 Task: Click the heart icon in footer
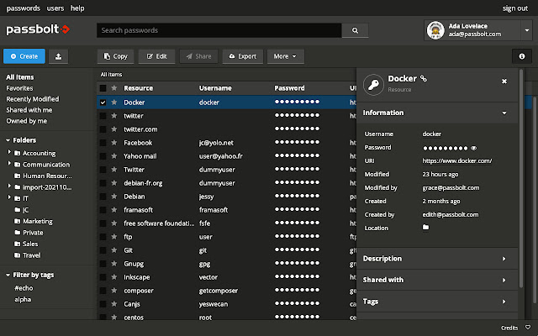(x=527, y=328)
